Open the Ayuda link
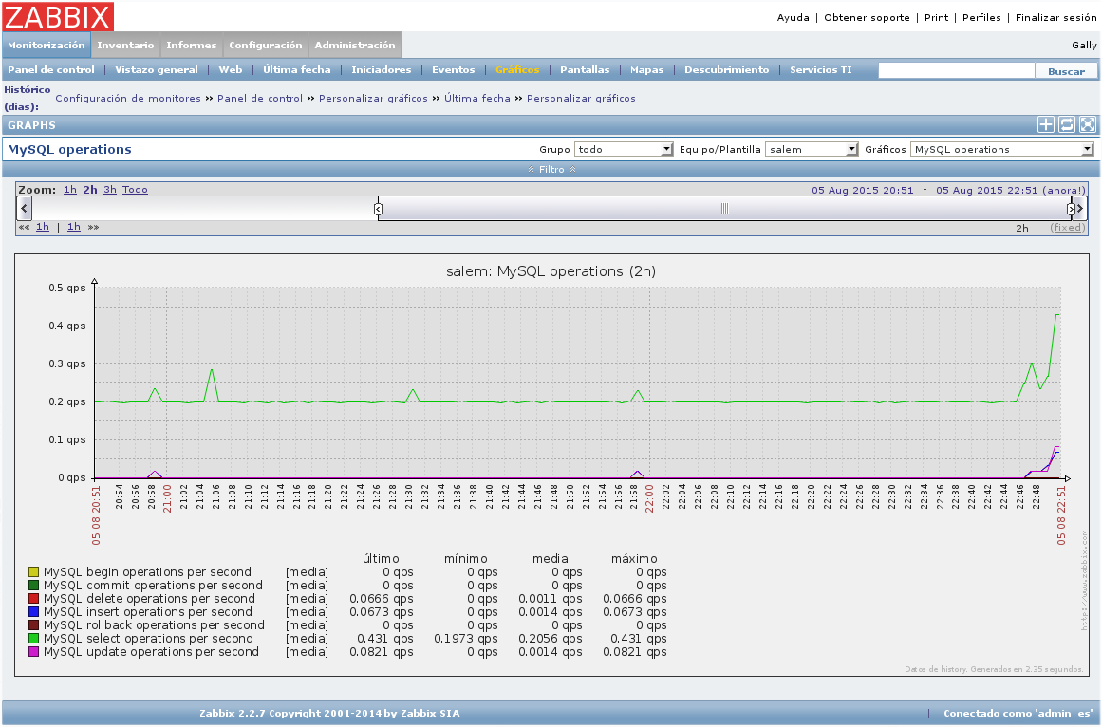Screen dimensions: 1102x727 (x=793, y=18)
